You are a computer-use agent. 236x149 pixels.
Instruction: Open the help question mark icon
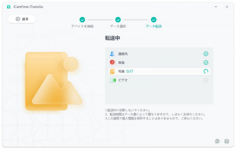pos(227,141)
